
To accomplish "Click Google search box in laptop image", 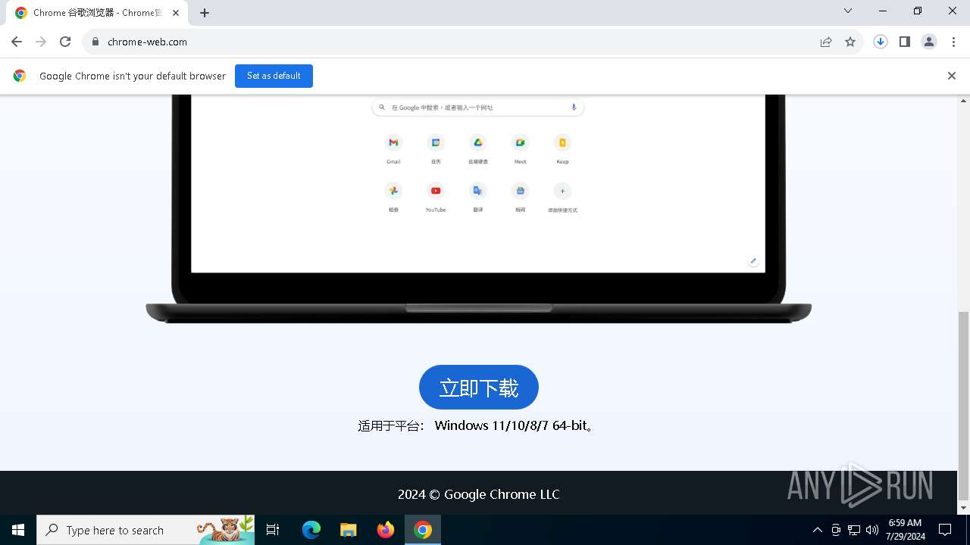I will coord(478,107).
